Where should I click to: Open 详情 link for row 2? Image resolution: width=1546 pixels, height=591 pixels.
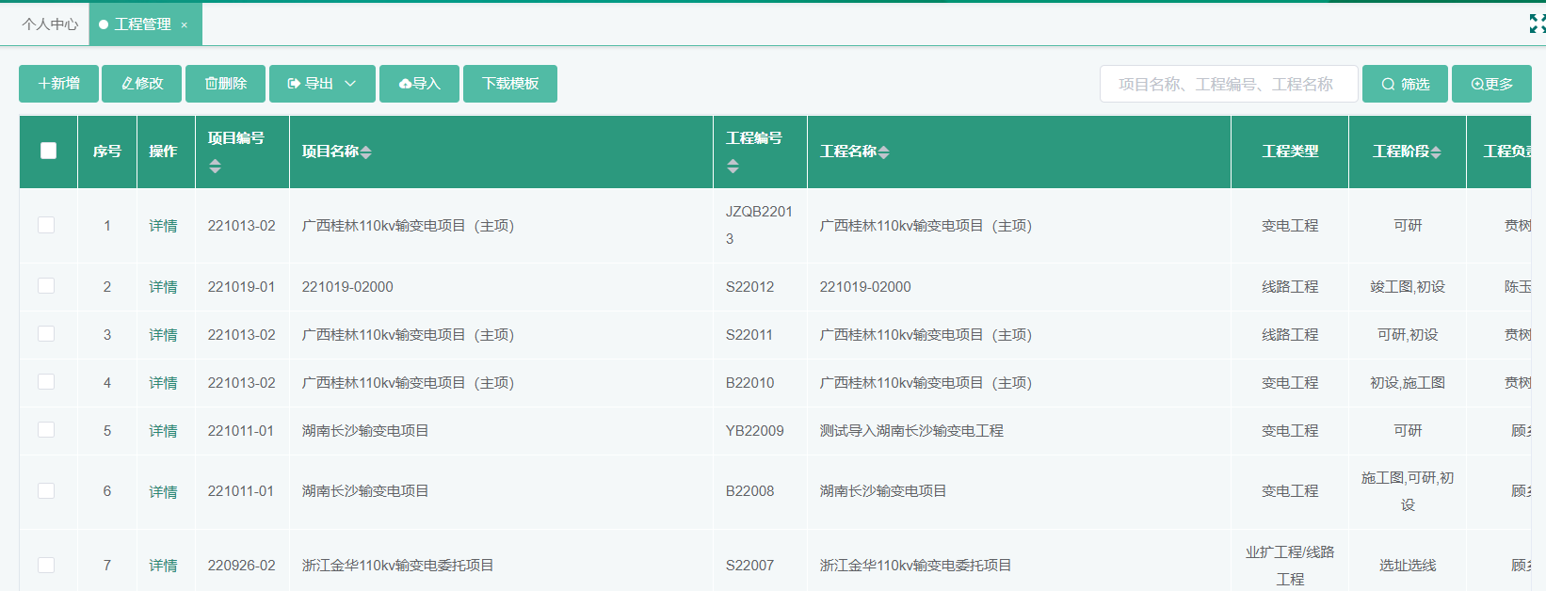click(163, 287)
